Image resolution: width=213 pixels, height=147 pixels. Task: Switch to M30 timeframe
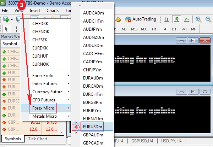tap(144, 29)
